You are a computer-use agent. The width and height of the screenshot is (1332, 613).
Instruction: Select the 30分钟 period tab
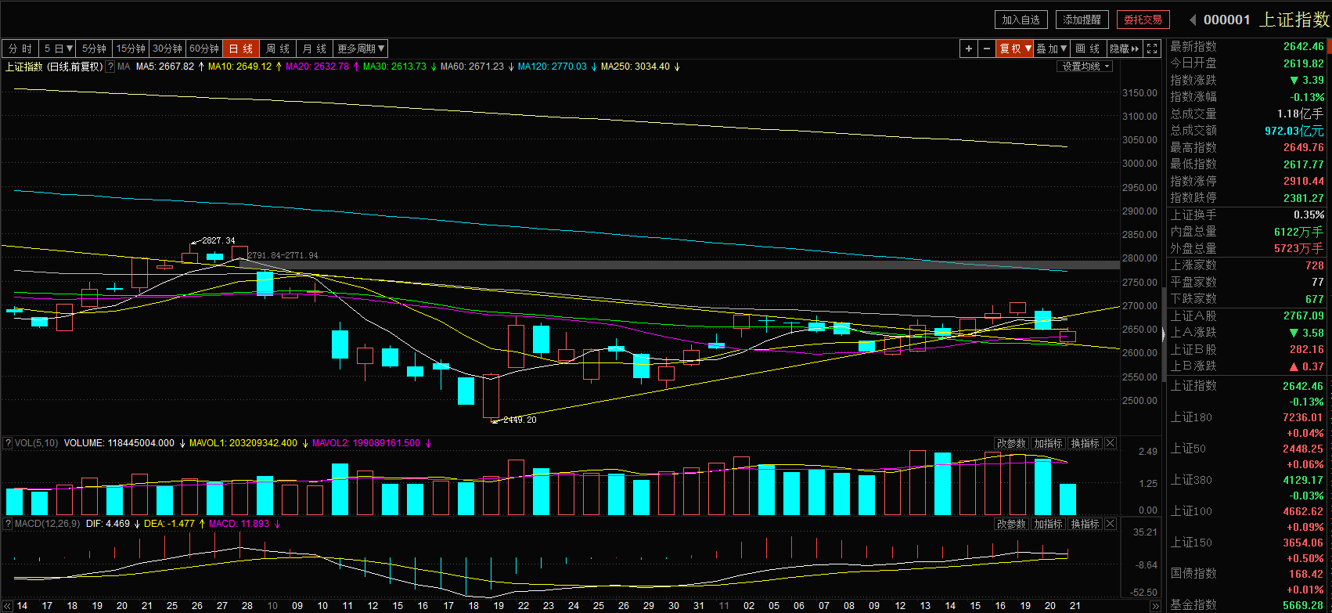point(167,49)
